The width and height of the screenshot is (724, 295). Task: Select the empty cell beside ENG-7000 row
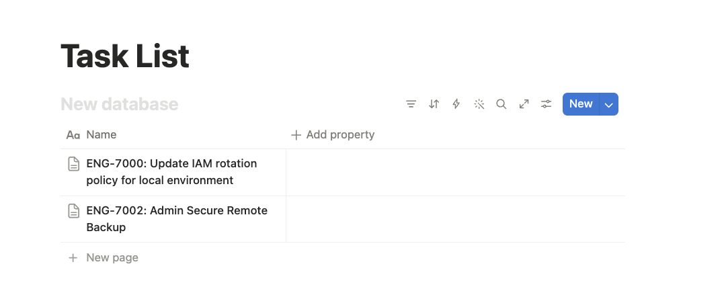tap(455, 172)
